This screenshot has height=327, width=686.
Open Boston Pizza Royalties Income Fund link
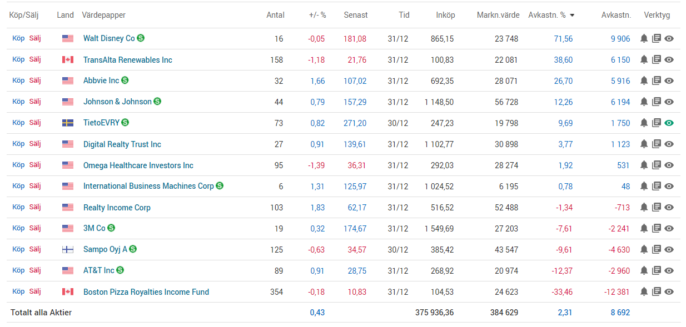coord(146,292)
